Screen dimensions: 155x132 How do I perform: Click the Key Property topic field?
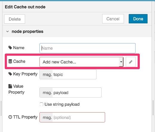74,75
